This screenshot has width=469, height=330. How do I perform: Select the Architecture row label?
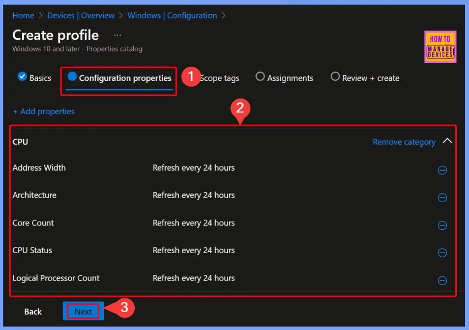(35, 195)
